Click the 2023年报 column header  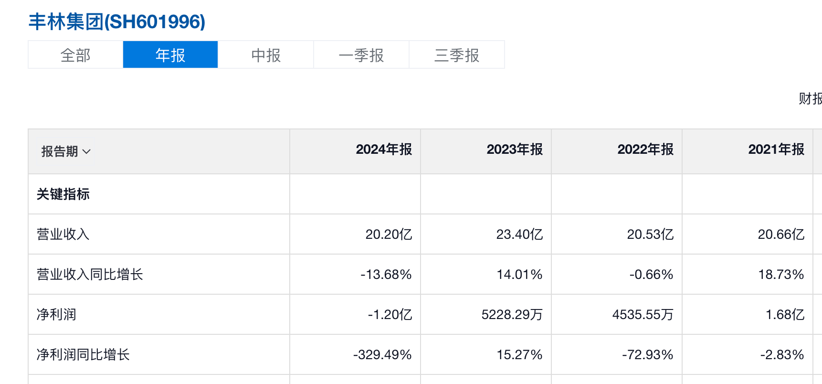515,149
